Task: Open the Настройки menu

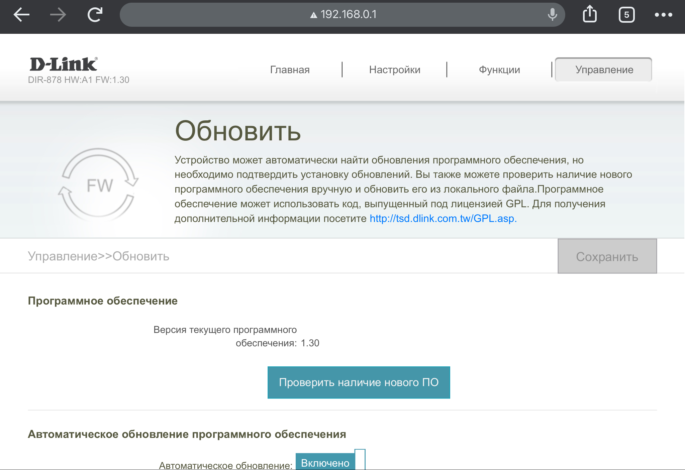Action: (395, 70)
